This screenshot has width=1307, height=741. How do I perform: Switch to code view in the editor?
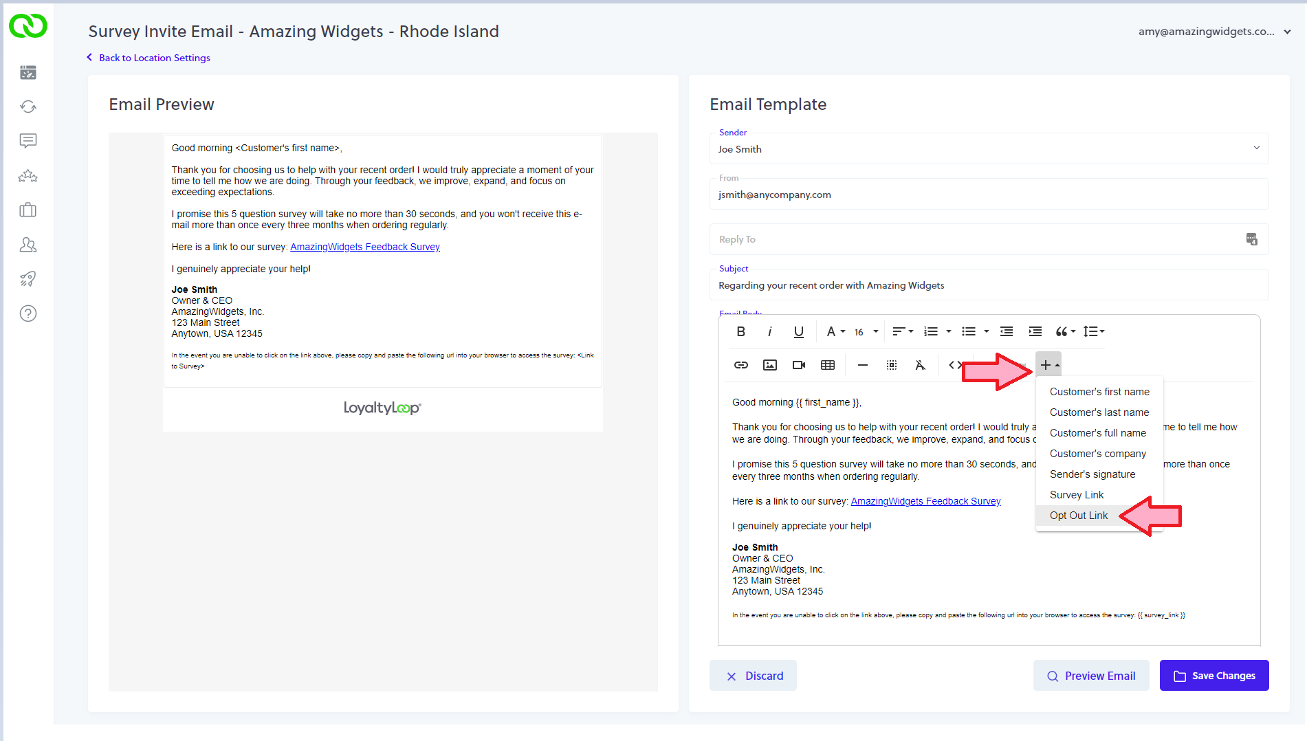(954, 365)
